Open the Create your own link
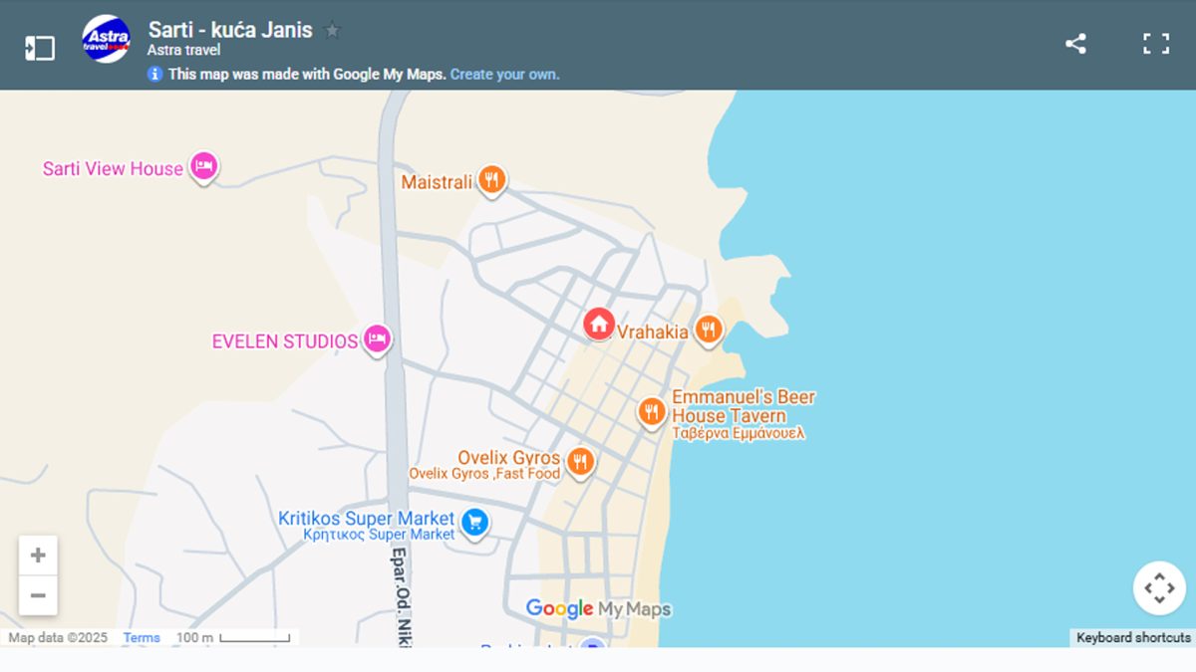Image resolution: width=1196 pixels, height=672 pixels. tap(504, 74)
